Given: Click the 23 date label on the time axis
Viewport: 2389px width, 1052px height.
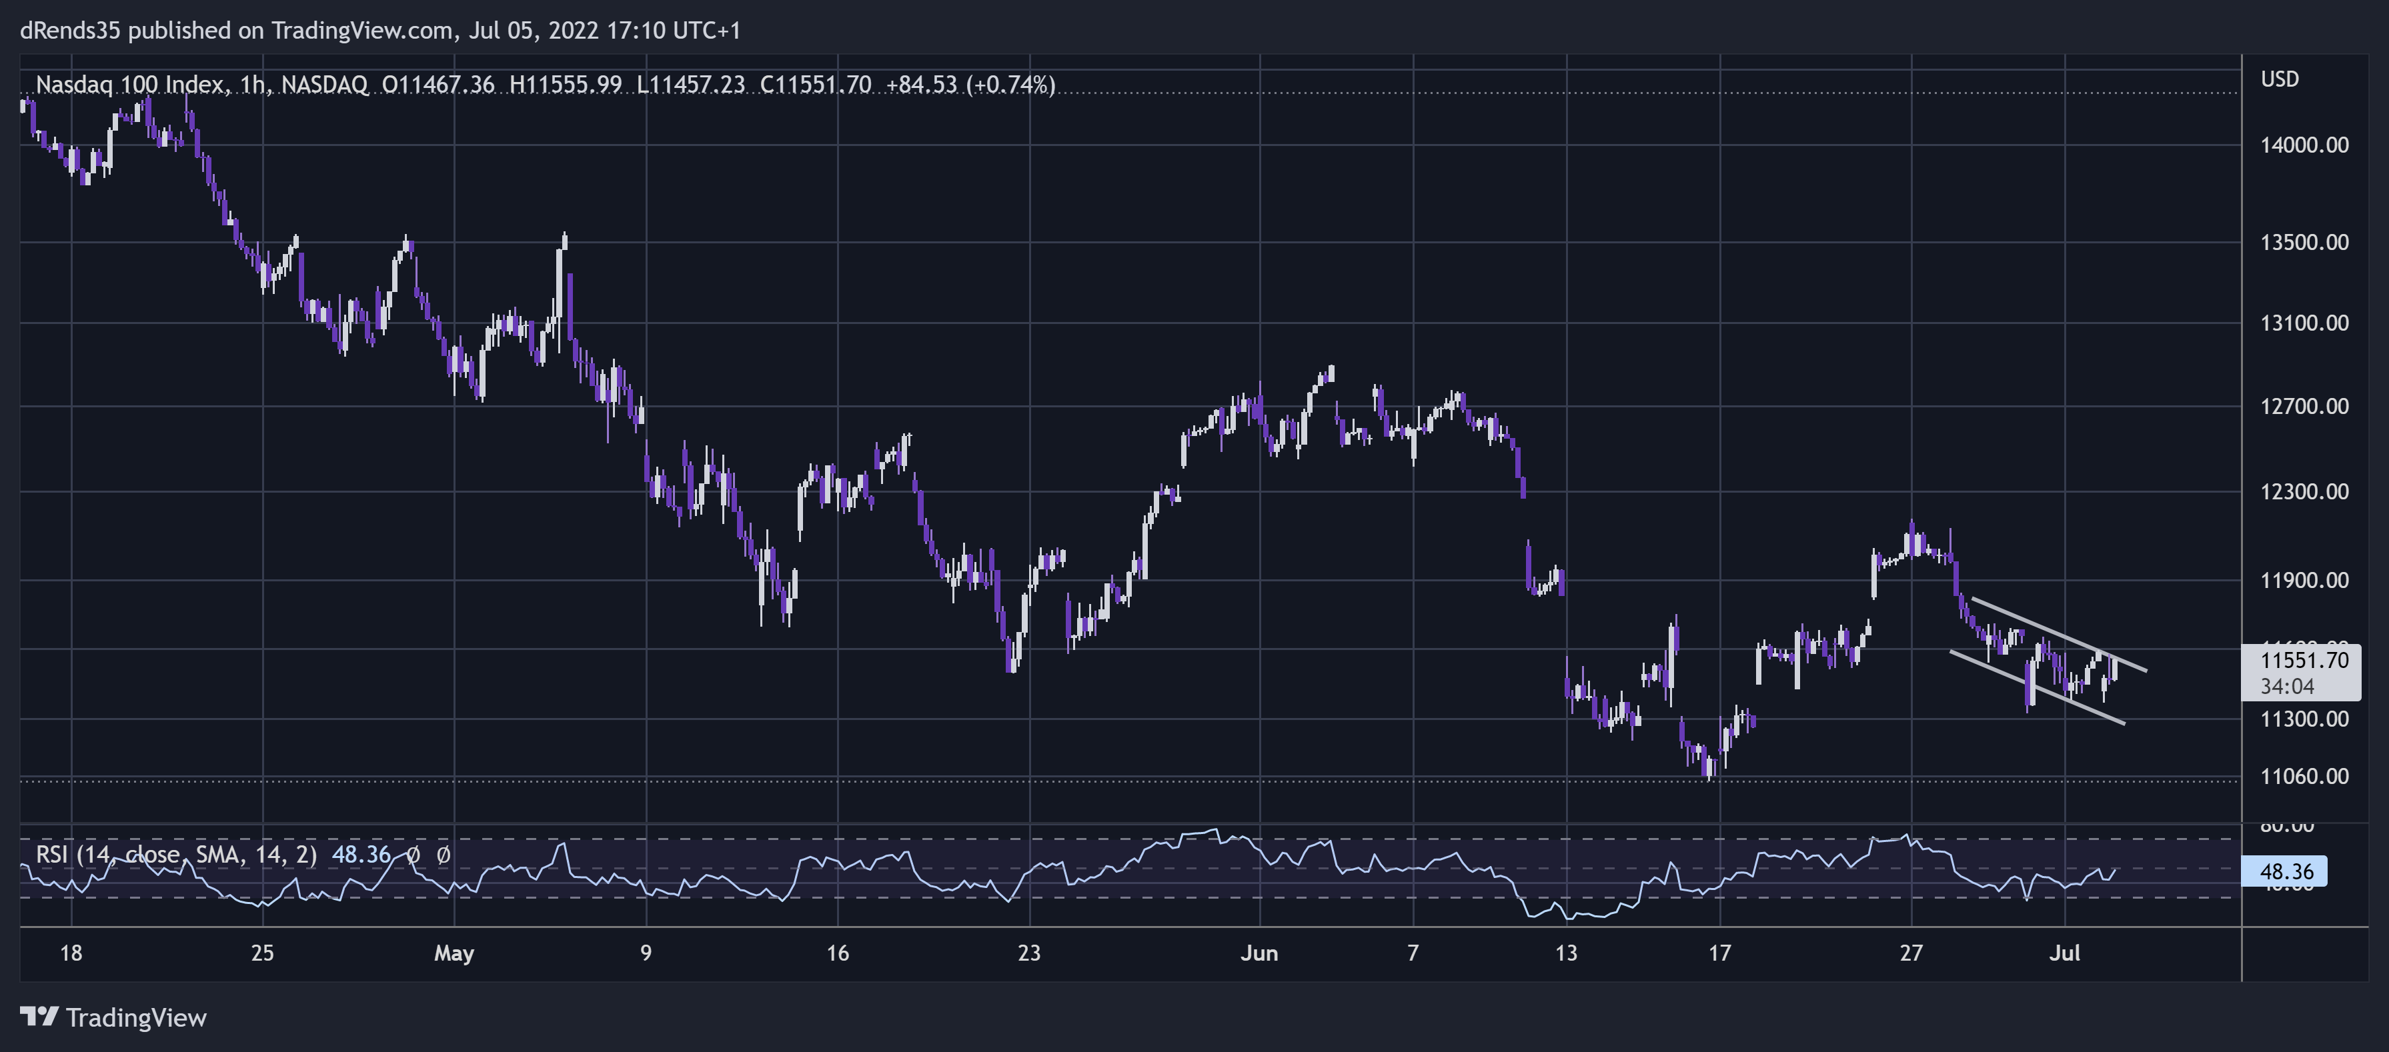Looking at the screenshot, I should pyautogui.click(x=1029, y=953).
